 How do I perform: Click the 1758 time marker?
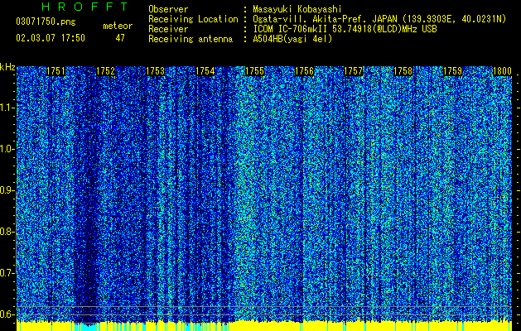(x=403, y=71)
